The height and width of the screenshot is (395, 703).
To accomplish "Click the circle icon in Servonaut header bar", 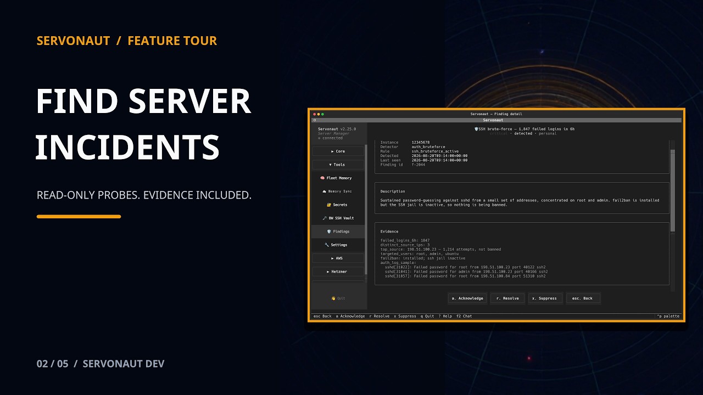I will [x=315, y=120].
